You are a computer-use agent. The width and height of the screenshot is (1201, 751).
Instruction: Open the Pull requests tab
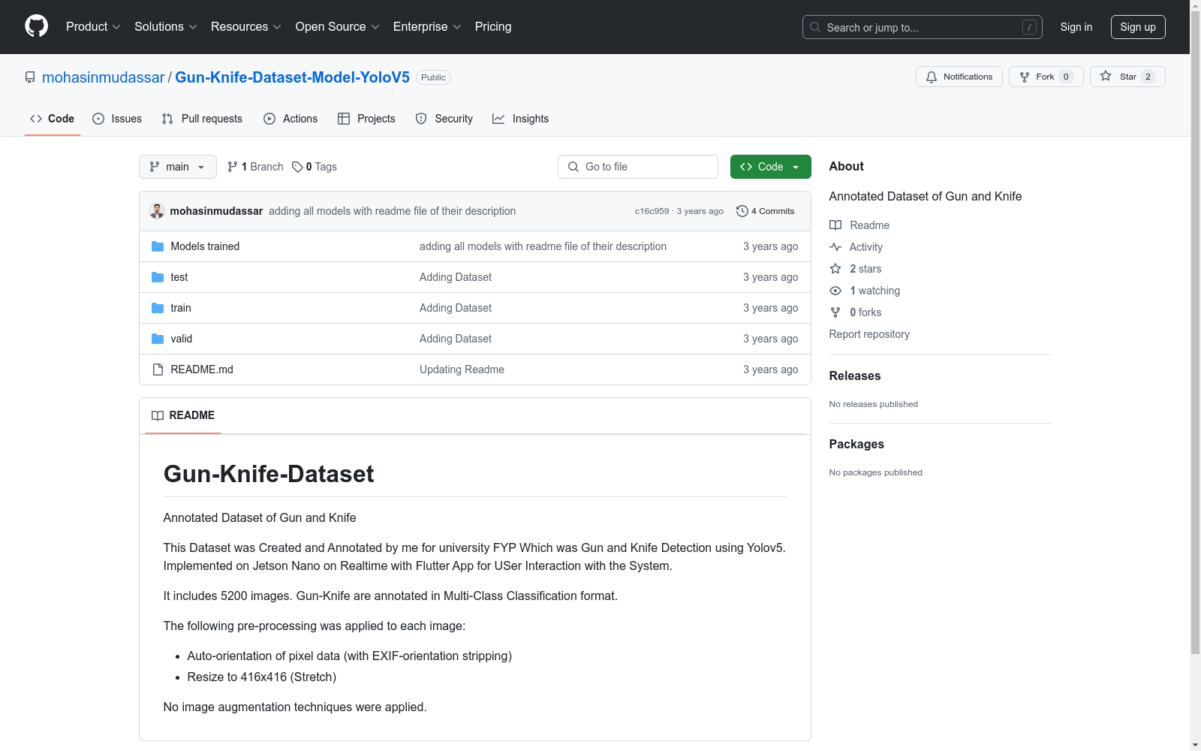[x=202, y=119]
